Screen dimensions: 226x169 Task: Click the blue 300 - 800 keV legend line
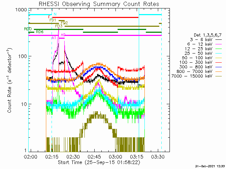pyautogui.click(x=219, y=67)
